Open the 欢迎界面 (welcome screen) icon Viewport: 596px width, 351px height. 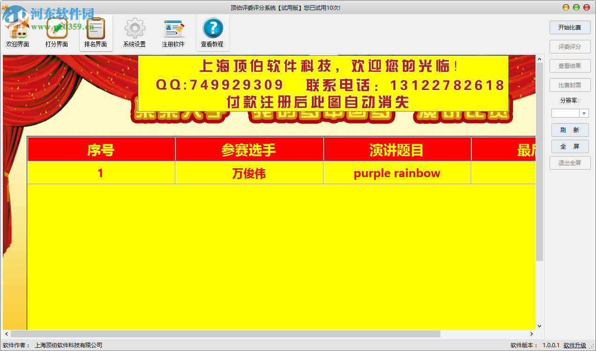tap(18, 32)
